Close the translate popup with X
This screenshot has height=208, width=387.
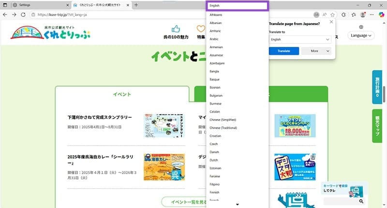coord(331,22)
